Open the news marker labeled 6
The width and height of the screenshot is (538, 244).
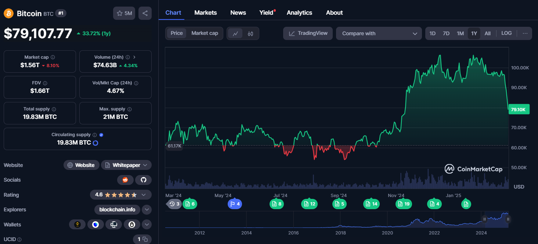190,204
